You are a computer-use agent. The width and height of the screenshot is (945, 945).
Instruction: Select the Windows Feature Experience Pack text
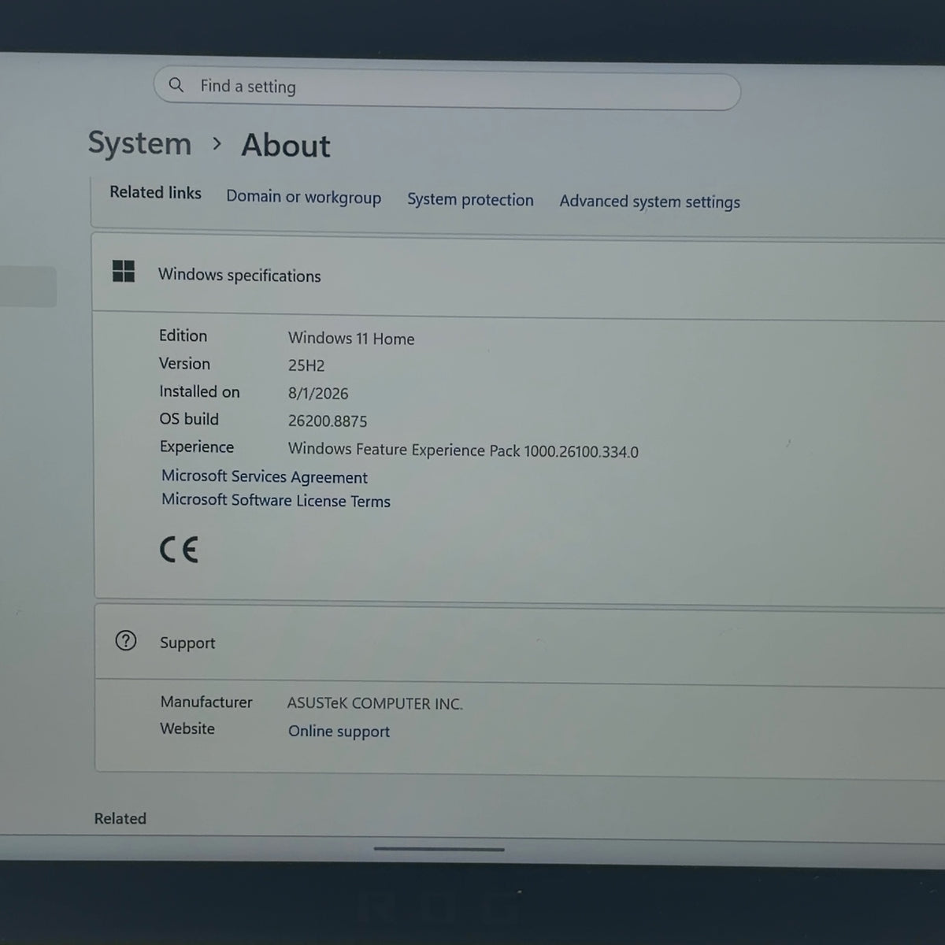[x=463, y=450]
